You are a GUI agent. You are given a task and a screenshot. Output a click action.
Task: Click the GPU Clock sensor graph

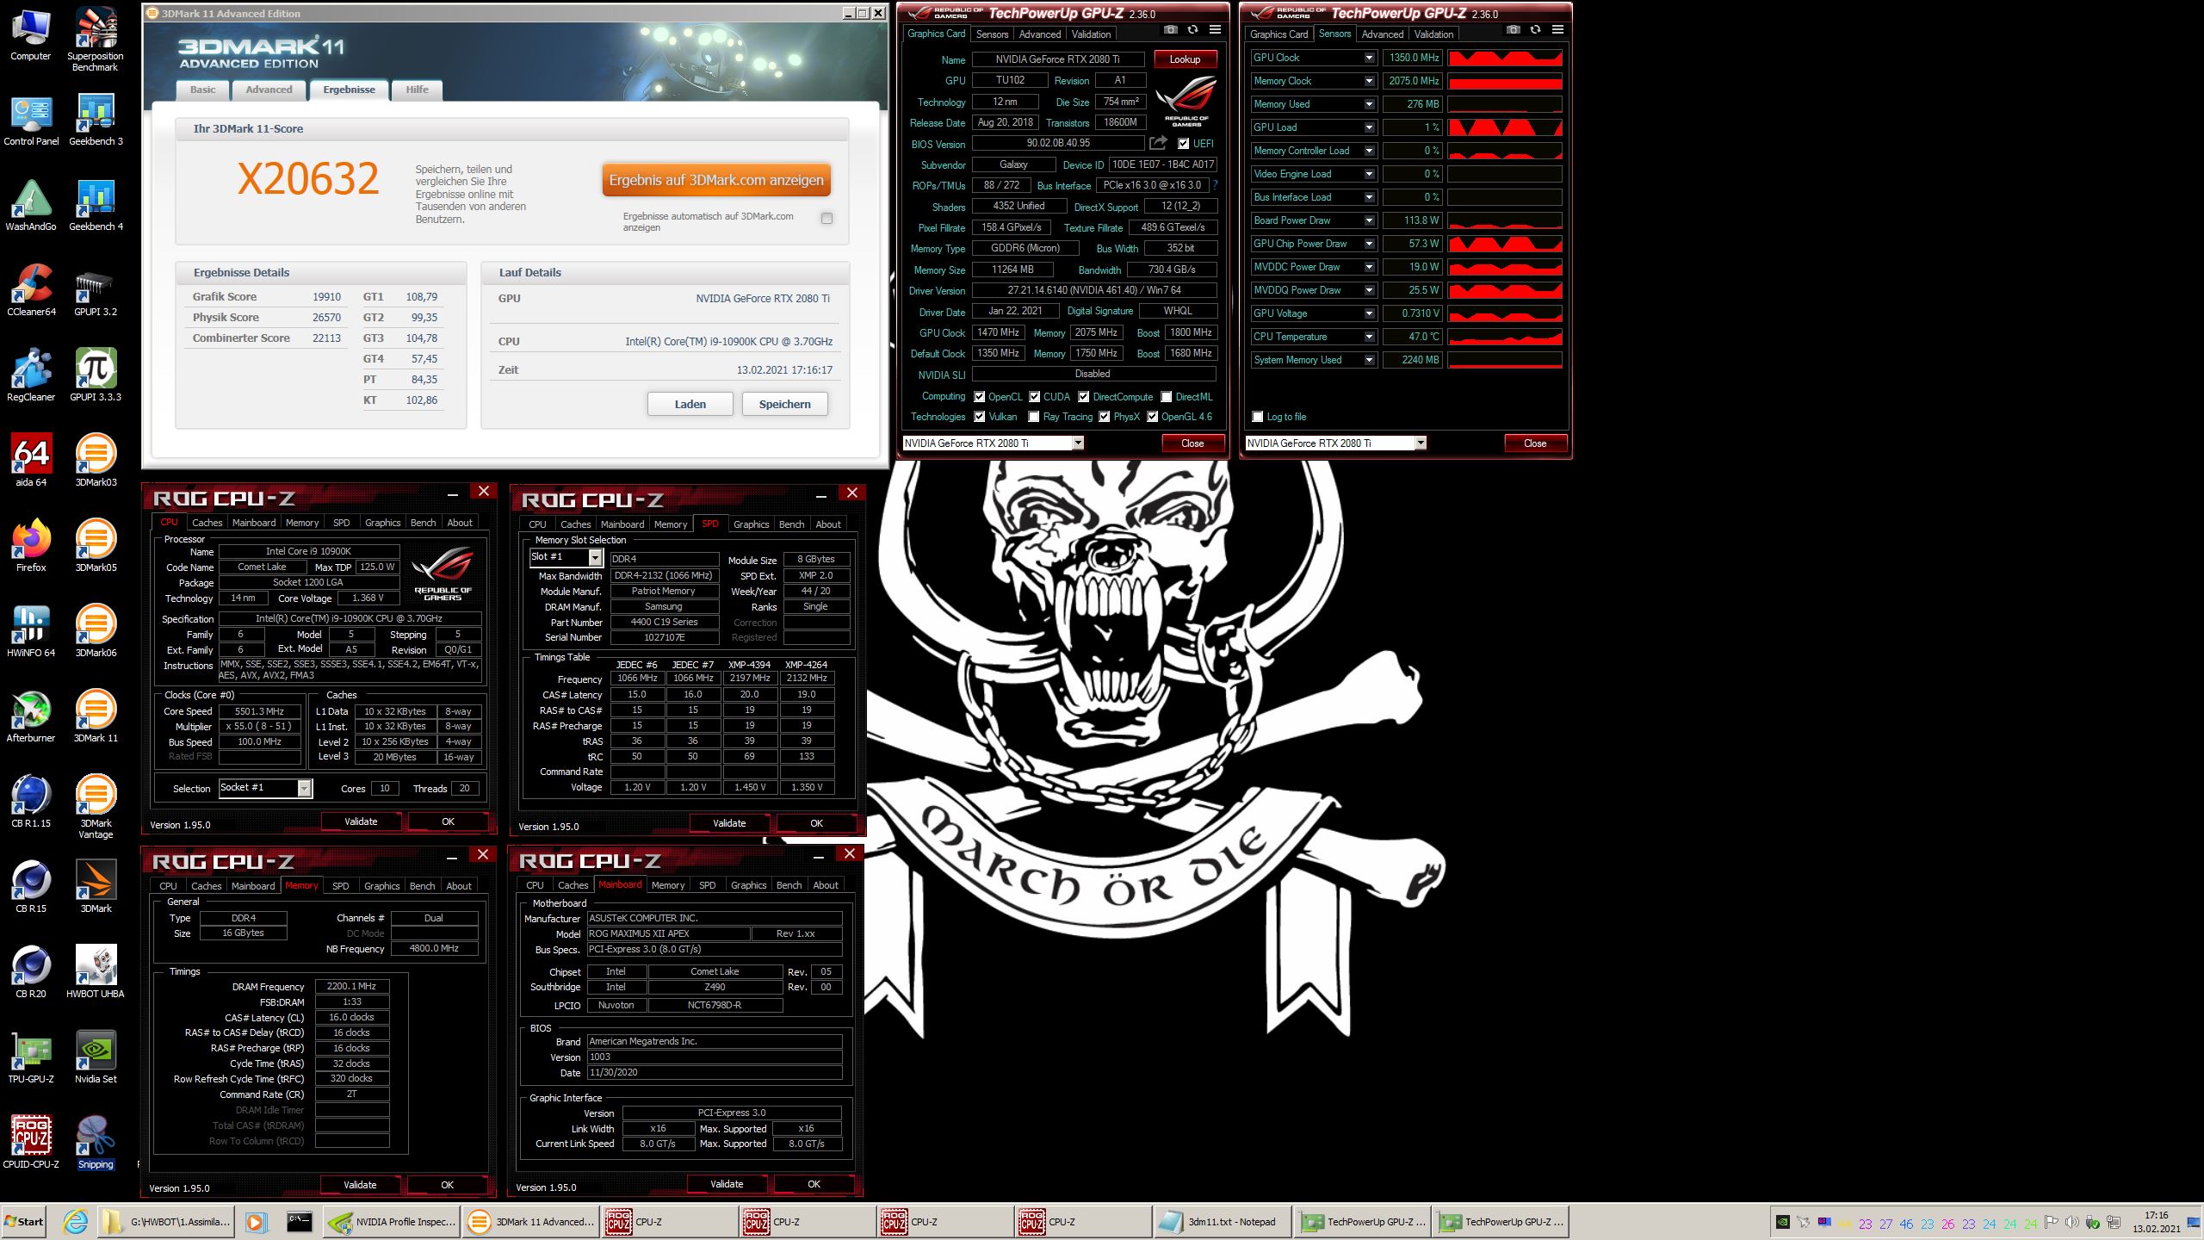[1505, 58]
